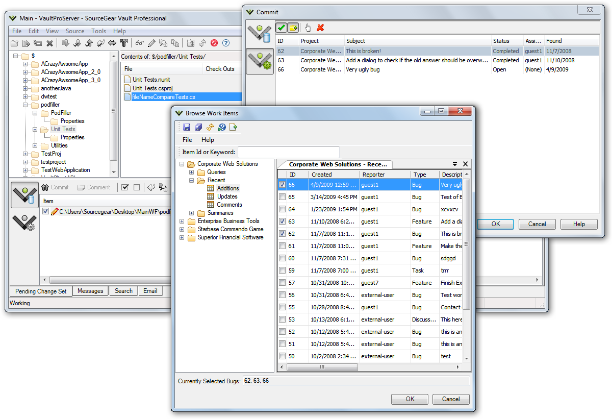
Task: Uncheck work item 62 checkbox
Action: [x=283, y=234]
